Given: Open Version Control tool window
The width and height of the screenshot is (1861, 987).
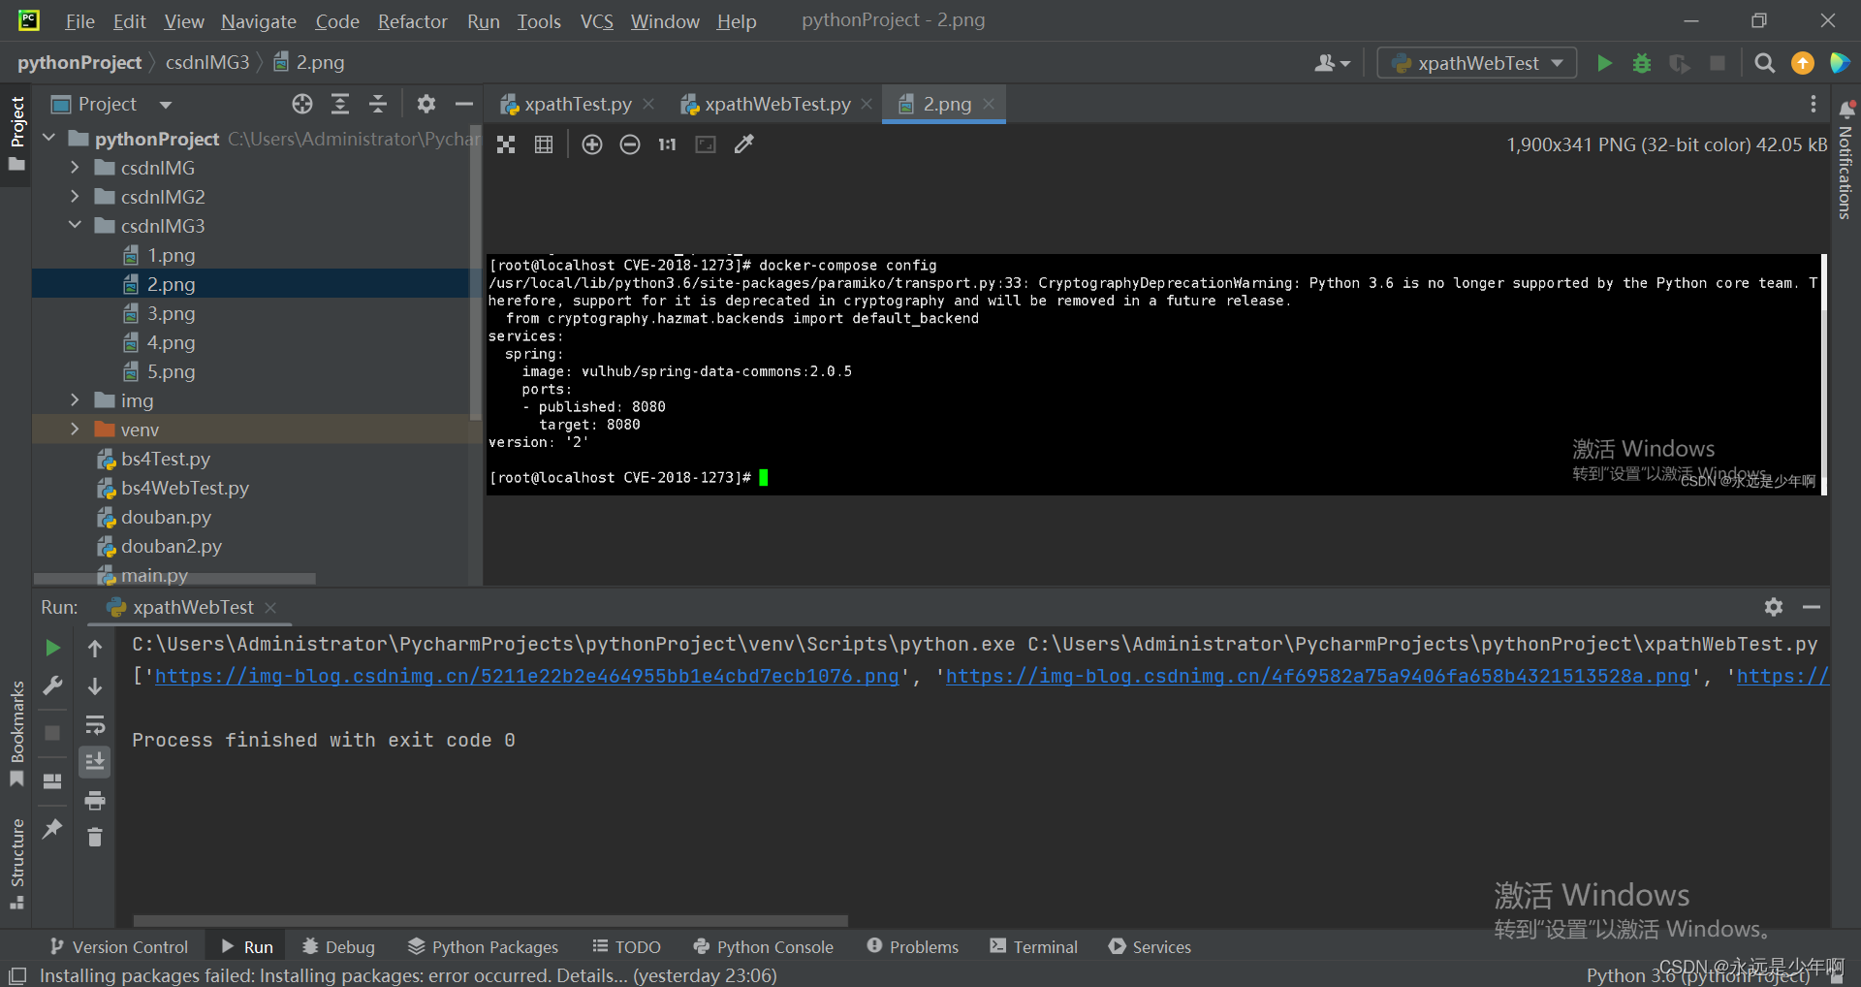Looking at the screenshot, I should [x=119, y=946].
